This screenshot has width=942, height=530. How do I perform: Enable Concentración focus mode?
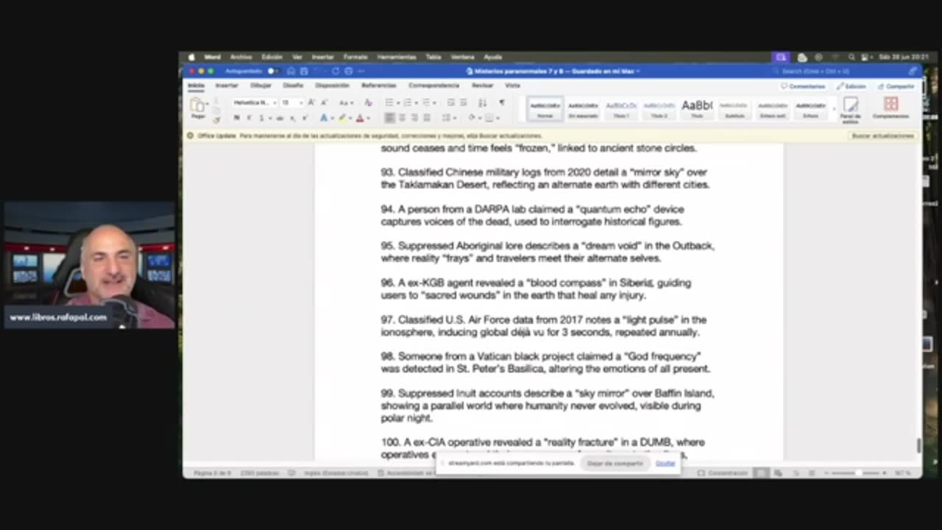721,473
